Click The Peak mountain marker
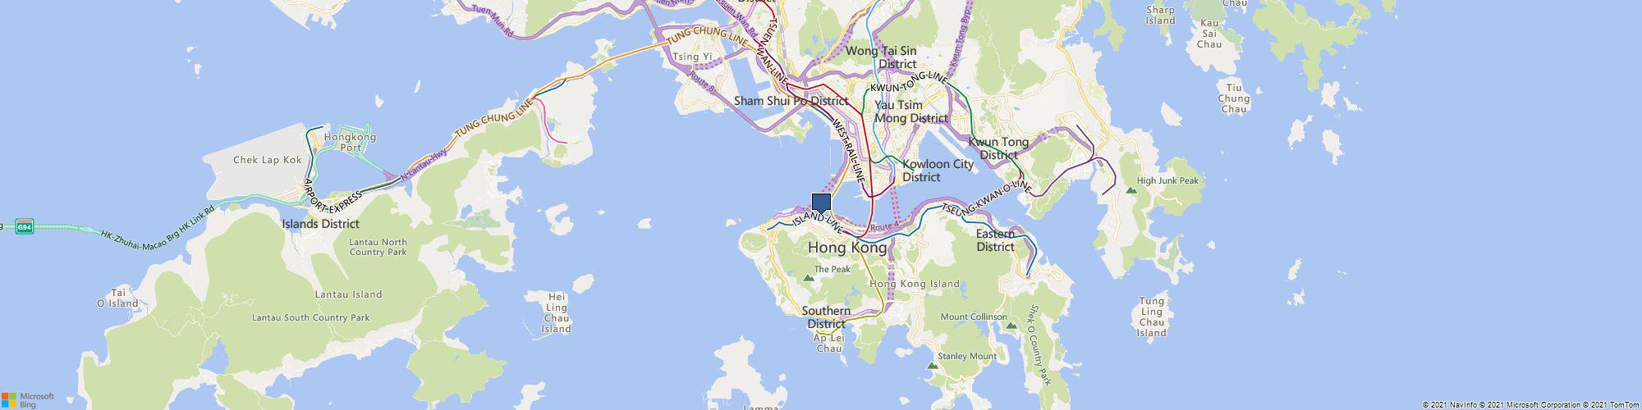 click(x=808, y=278)
